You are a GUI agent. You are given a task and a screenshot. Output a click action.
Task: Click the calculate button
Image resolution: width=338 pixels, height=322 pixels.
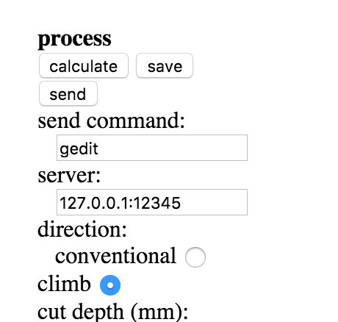pos(84,65)
